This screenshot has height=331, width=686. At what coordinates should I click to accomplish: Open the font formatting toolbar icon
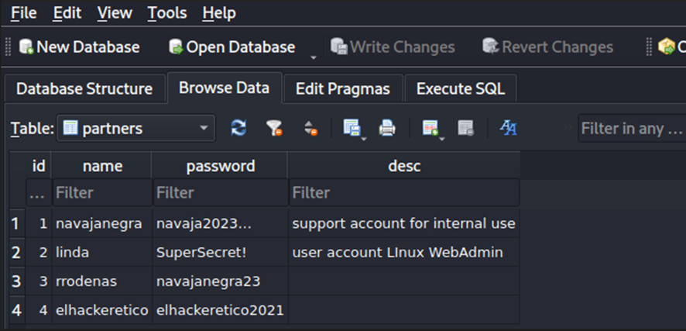[x=509, y=129]
